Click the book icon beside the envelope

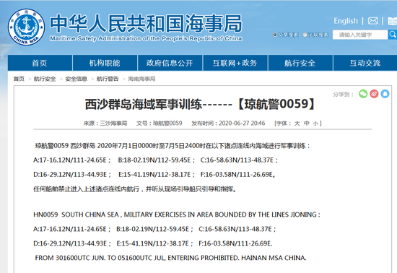pos(392,21)
